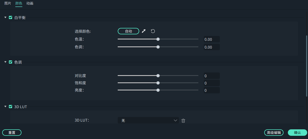Click the vertical scrollbar on the right
This screenshot has height=139, width=308.
point(307,66)
